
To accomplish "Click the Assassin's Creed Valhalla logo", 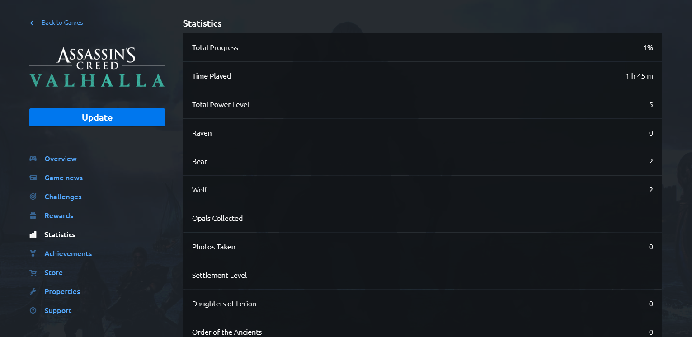I will (97, 67).
